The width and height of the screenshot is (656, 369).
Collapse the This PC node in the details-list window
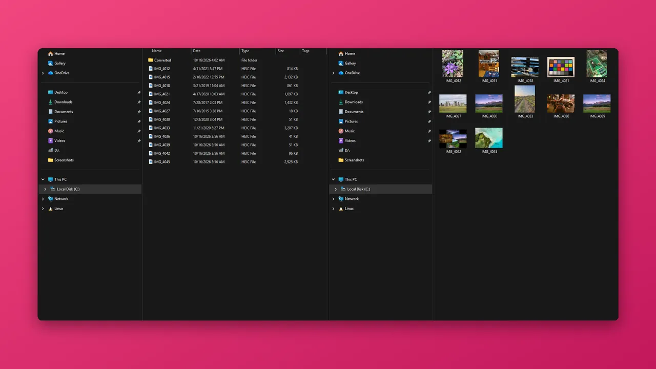point(43,179)
